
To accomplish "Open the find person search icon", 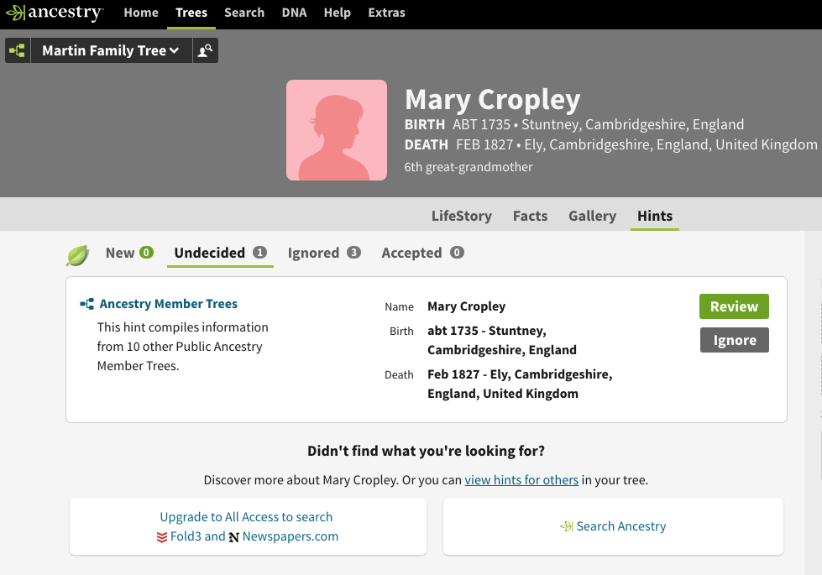I will [x=205, y=50].
